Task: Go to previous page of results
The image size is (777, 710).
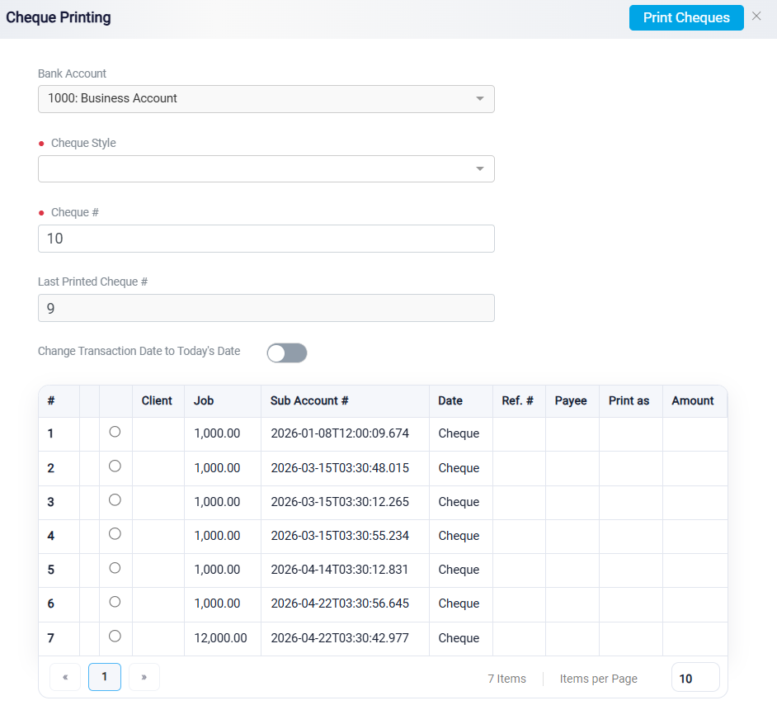Action: tap(65, 677)
